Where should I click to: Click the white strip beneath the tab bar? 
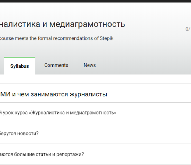(95, 79)
